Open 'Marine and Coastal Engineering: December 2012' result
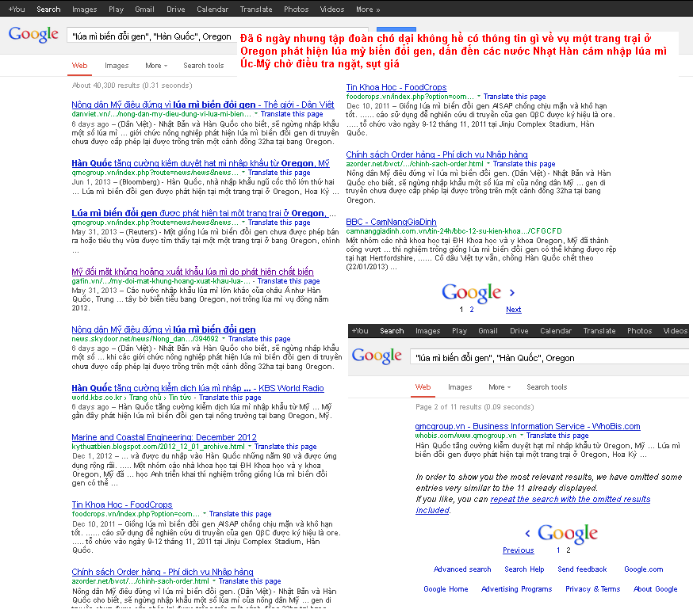Viewport: 693px width, 609px height. (x=164, y=437)
